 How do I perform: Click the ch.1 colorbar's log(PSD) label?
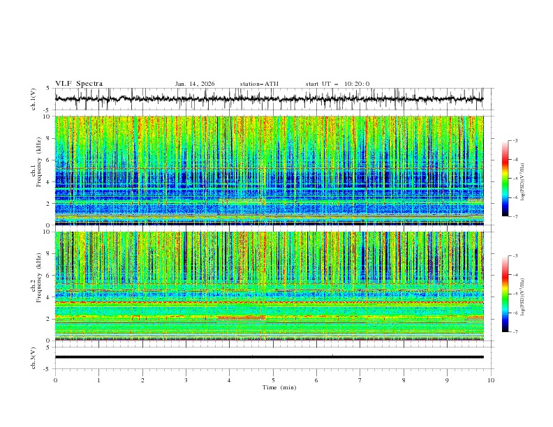pyautogui.click(x=522, y=182)
